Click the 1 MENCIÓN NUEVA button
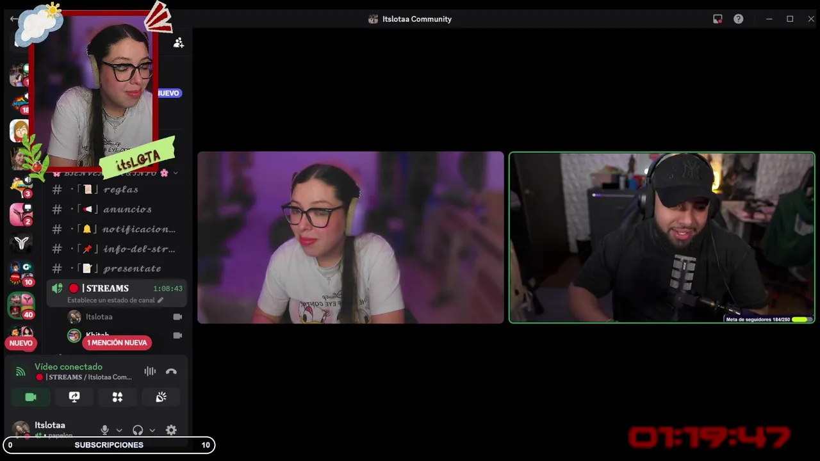 point(117,343)
